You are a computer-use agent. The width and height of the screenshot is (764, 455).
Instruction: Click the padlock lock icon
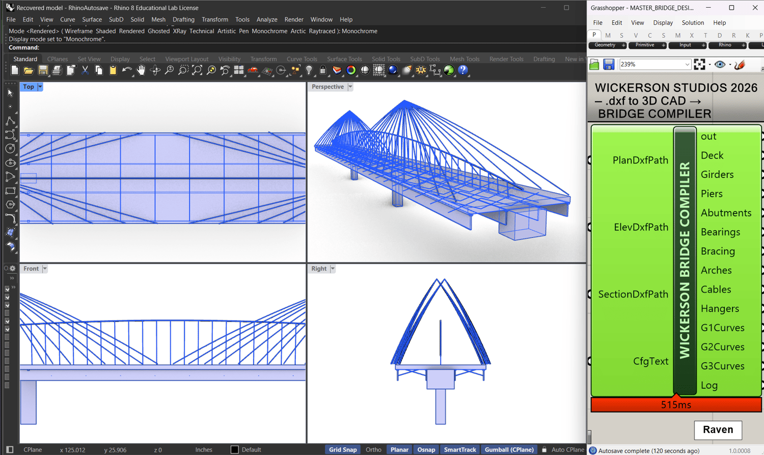pos(323,70)
